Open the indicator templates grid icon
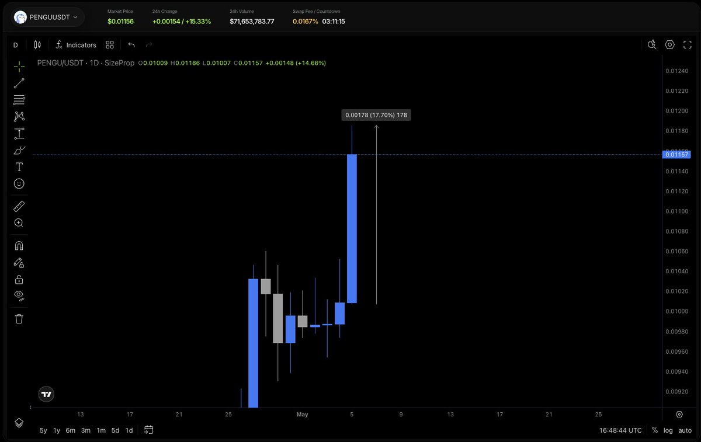The width and height of the screenshot is (701, 442). [110, 45]
